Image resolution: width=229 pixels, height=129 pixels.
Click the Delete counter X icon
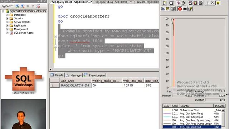point(213,3)
